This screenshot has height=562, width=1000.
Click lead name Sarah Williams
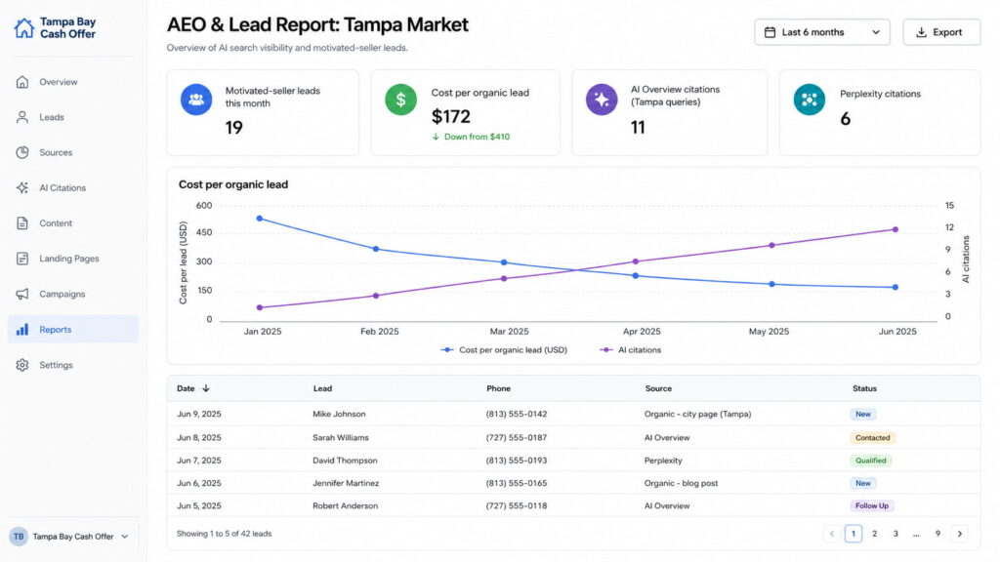click(x=341, y=438)
